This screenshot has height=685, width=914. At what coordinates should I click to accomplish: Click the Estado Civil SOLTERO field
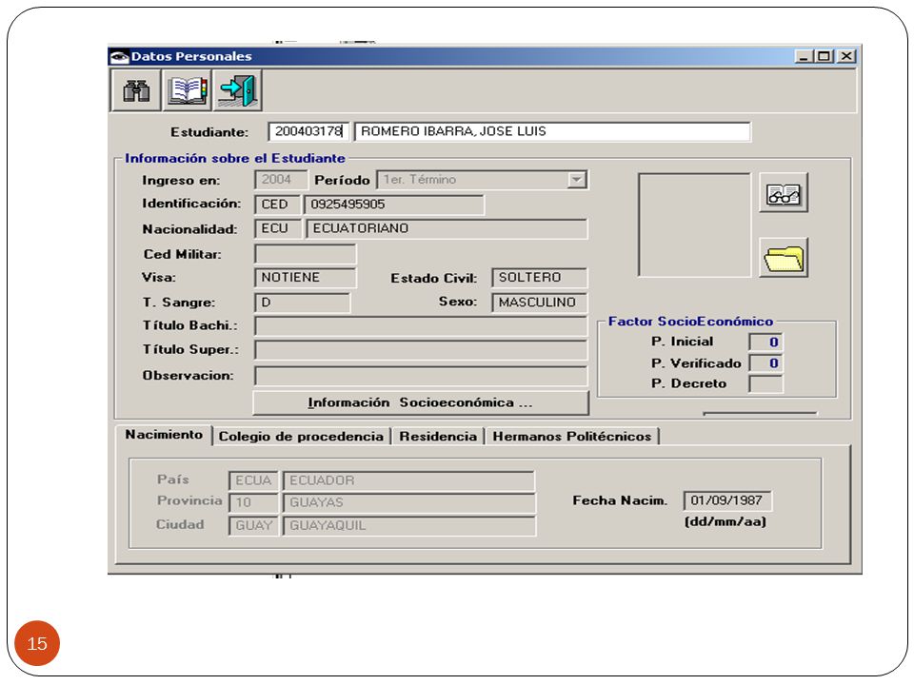[539, 277]
